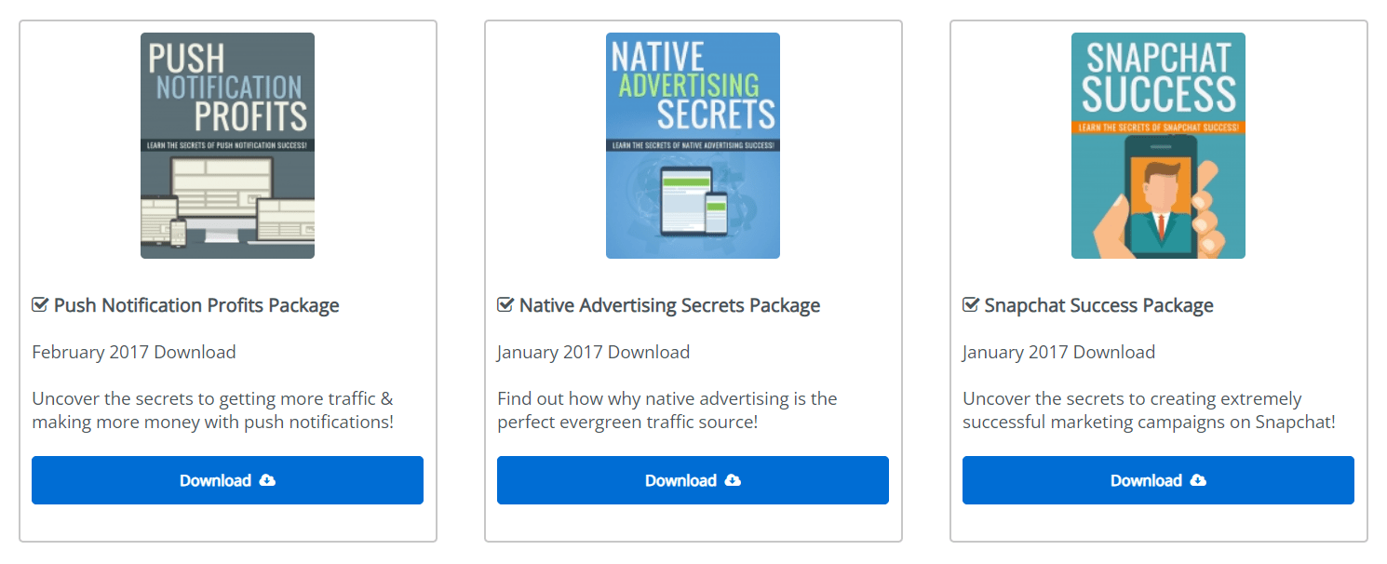Open the Push Notification Profits cover image

[x=227, y=145]
